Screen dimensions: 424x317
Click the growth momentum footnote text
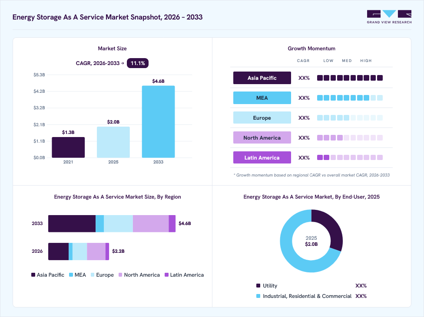(x=311, y=175)
